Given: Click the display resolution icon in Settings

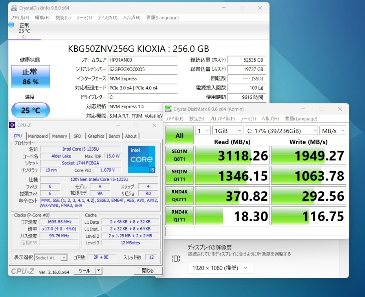Looking at the screenshot, I should 176,259.
